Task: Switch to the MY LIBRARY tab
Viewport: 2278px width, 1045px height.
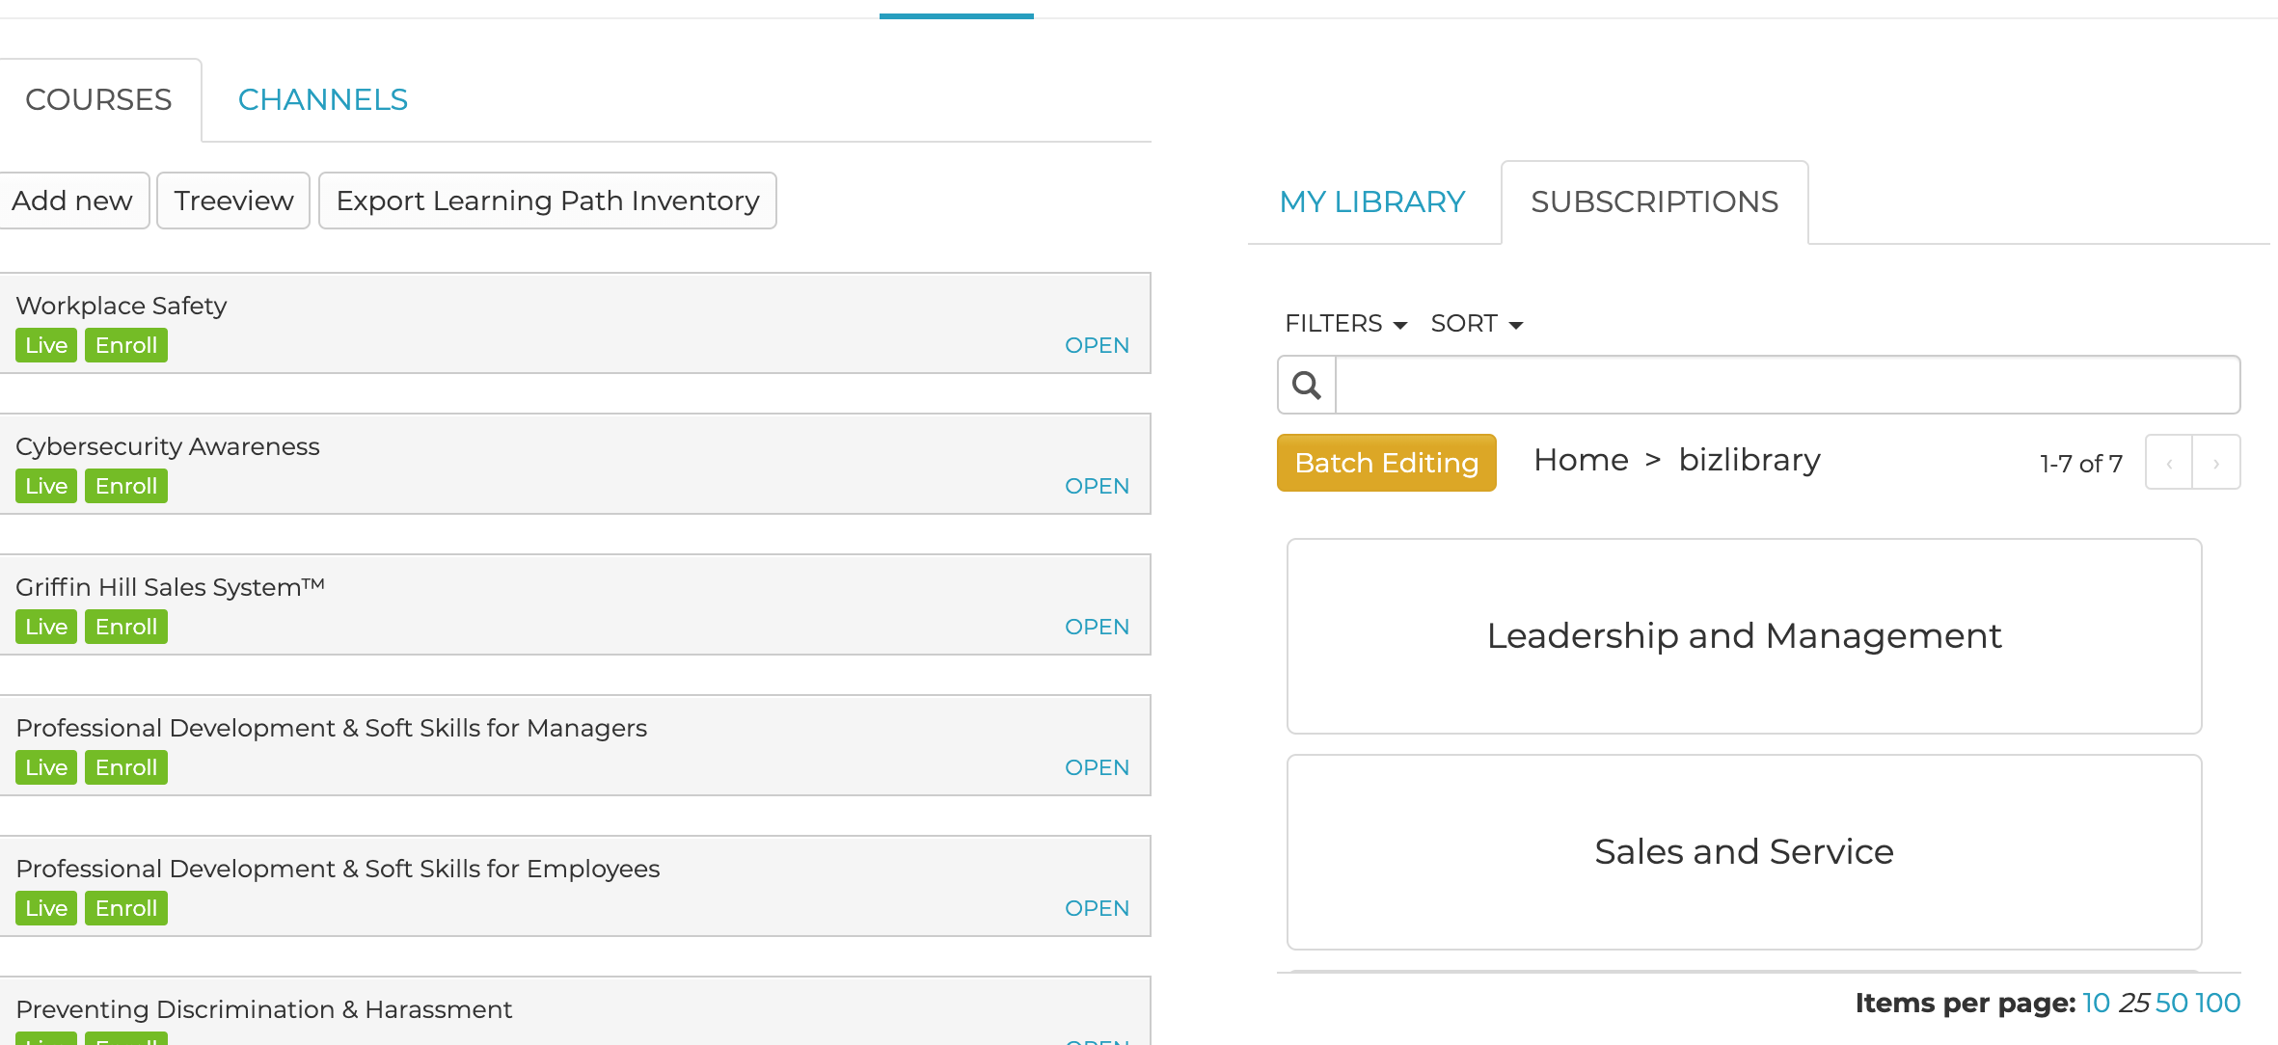Action: pos(1371,202)
